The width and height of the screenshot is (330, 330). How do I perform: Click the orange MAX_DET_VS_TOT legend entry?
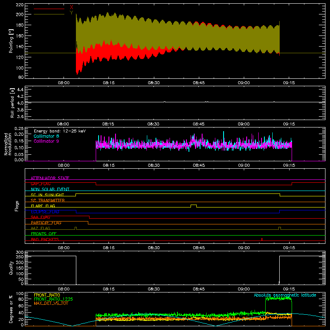pos(51,303)
